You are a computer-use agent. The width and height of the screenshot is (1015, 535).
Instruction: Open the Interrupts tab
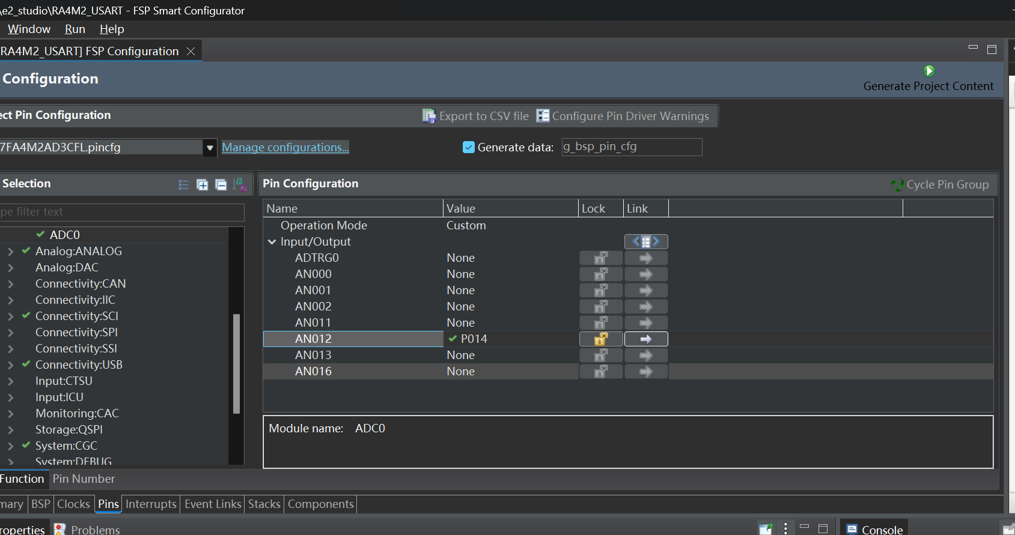[x=151, y=504]
